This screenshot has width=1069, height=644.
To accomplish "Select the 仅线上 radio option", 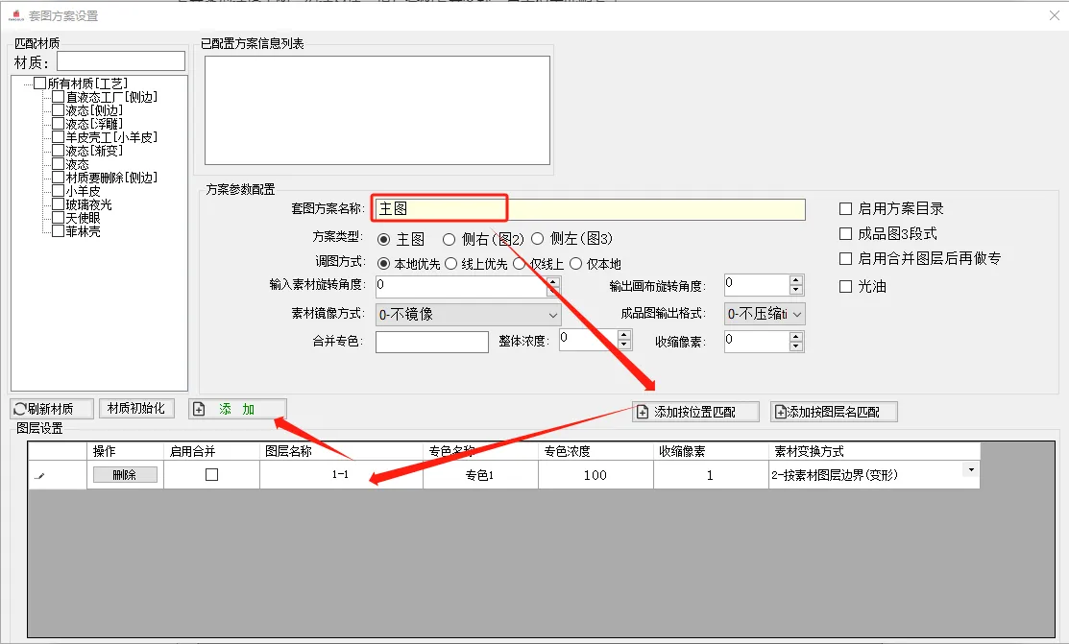I will tap(520, 263).
